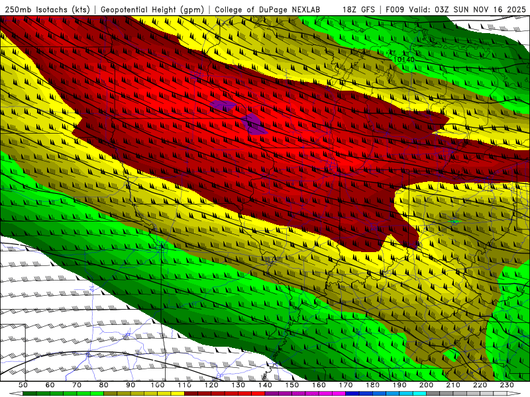Click the 50 value on the color scale
Screen dimensions: 530x397
(x=23, y=385)
